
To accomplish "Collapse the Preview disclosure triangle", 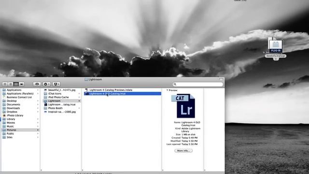I will tap(167, 90).
